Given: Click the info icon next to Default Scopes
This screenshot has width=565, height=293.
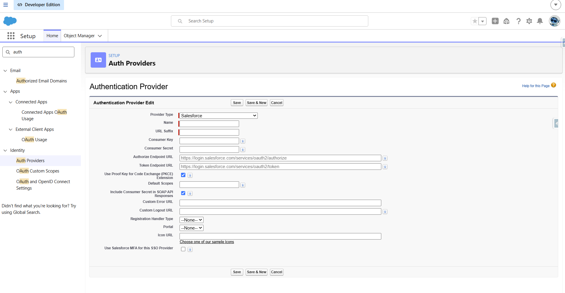Looking at the screenshot, I should point(243,185).
